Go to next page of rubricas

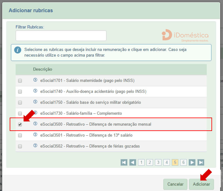(x=192, y=162)
